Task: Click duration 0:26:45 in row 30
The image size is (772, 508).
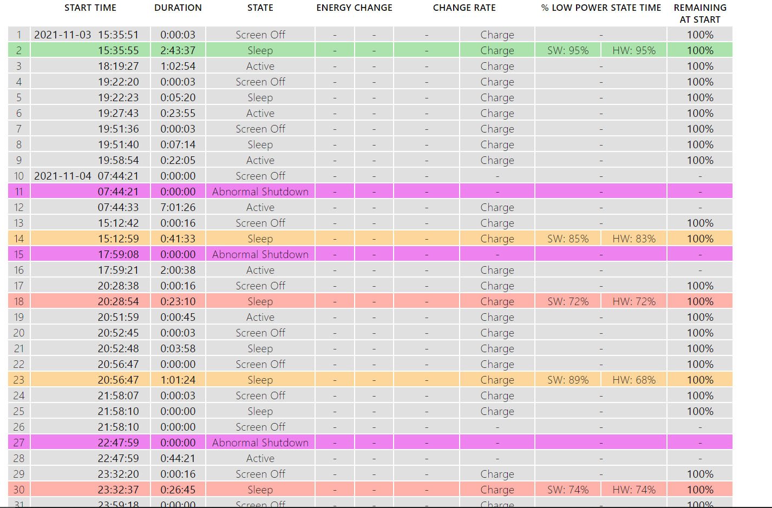Action: pyautogui.click(x=178, y=490)
